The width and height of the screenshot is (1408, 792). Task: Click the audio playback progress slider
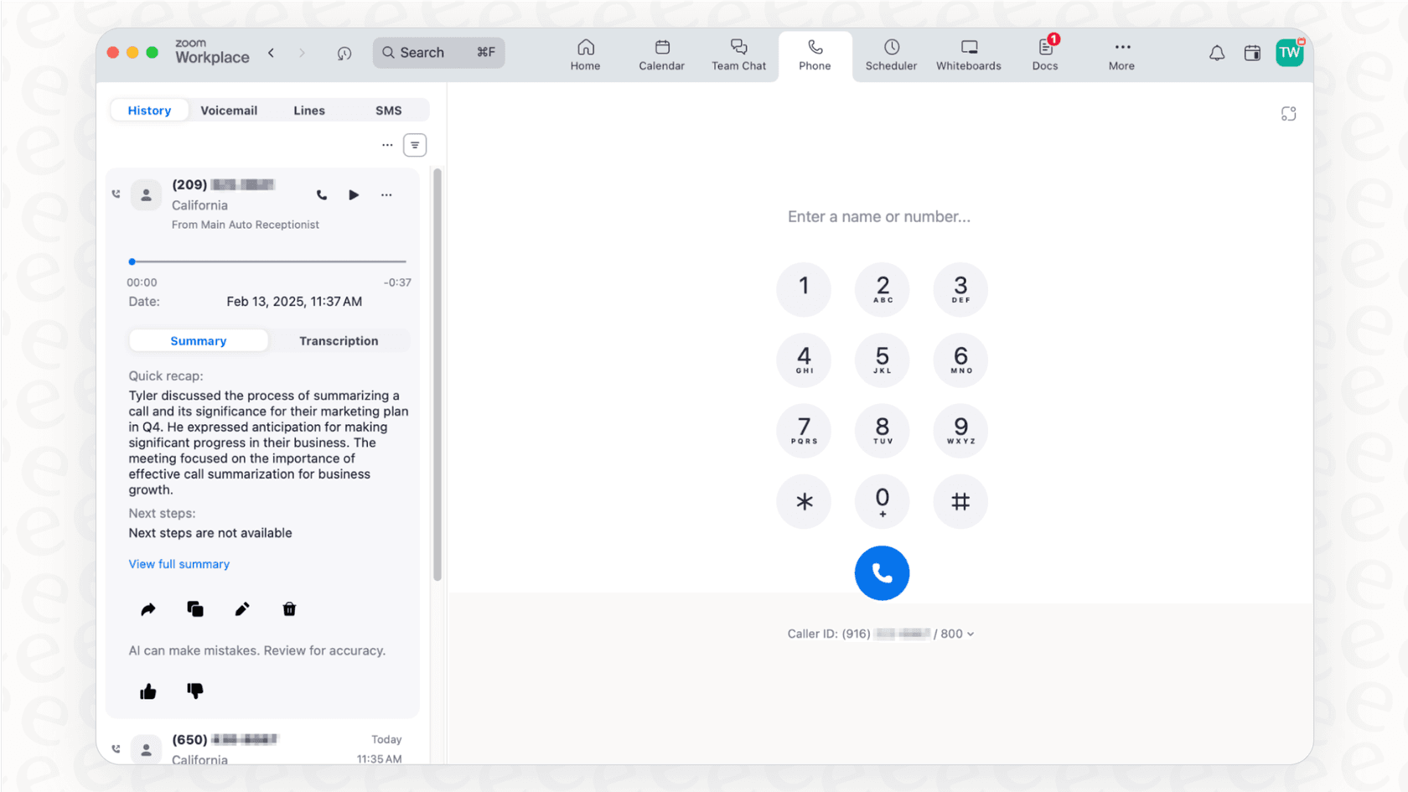pos(268,262)
